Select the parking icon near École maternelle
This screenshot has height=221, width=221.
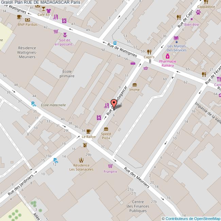33,104
